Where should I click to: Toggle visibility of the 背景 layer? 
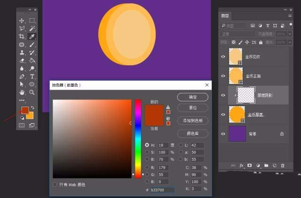[223, 133]
